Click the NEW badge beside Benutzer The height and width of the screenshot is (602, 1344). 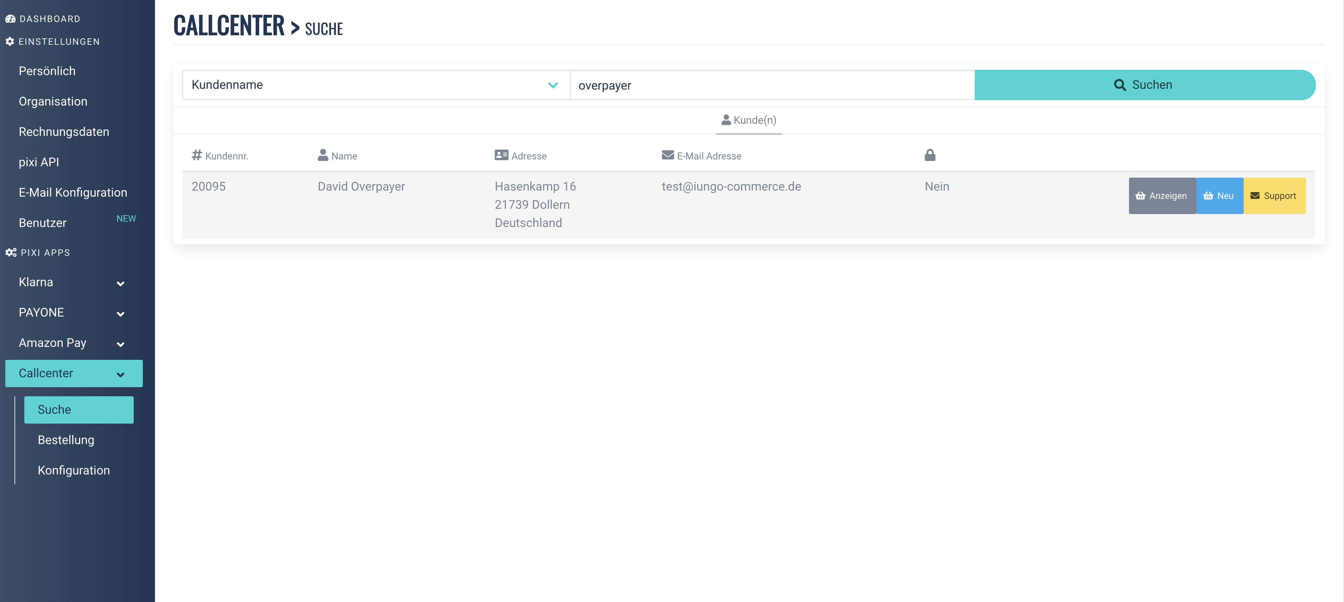(x=126, y=218)
